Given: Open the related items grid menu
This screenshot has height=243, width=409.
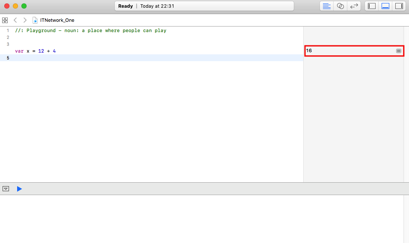Looking at the screenshot, I should point(5,20).
